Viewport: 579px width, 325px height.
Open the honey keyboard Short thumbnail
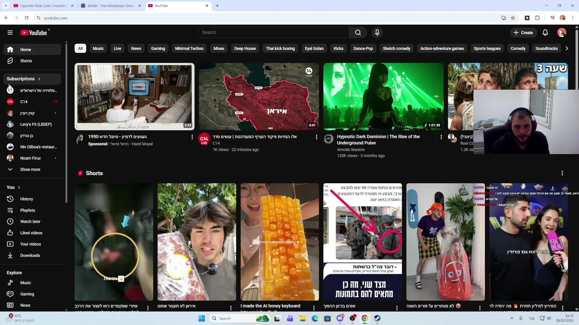click(x=280, y=242)
